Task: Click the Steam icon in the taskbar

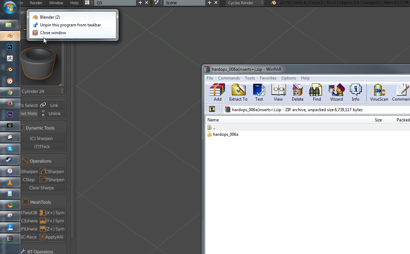Action: pos(10,160)
